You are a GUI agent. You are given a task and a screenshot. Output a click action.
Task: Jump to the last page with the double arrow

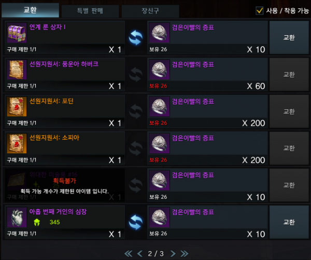[184, 253]
